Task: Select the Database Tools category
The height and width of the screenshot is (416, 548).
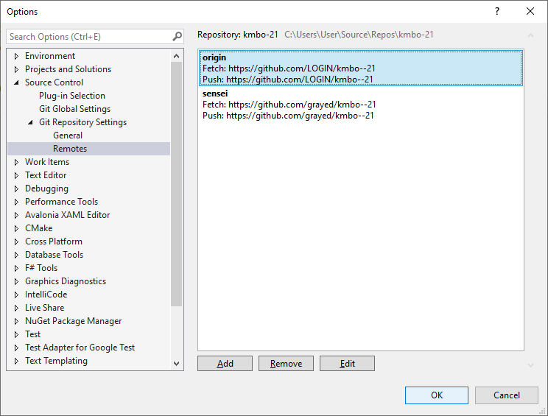Action: [54, 255]
